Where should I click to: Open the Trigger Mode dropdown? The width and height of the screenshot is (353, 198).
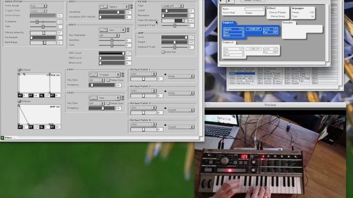coord(38,10)
